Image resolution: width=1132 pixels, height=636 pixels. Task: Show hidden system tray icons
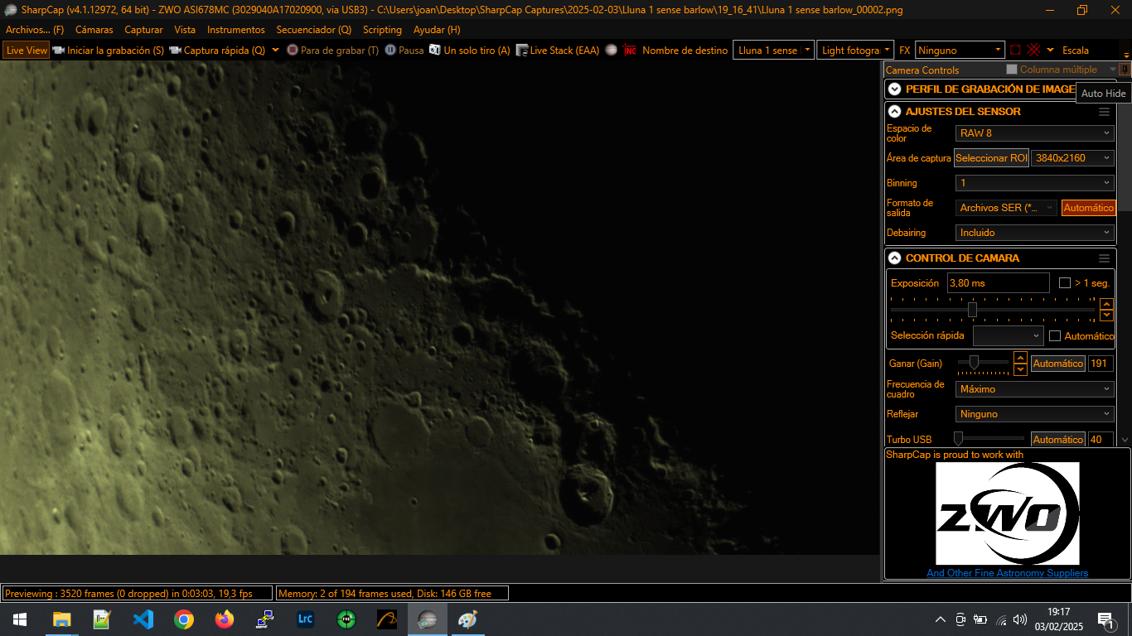pos(941,619)
